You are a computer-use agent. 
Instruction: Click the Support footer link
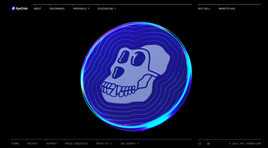[x=51, y=143]
